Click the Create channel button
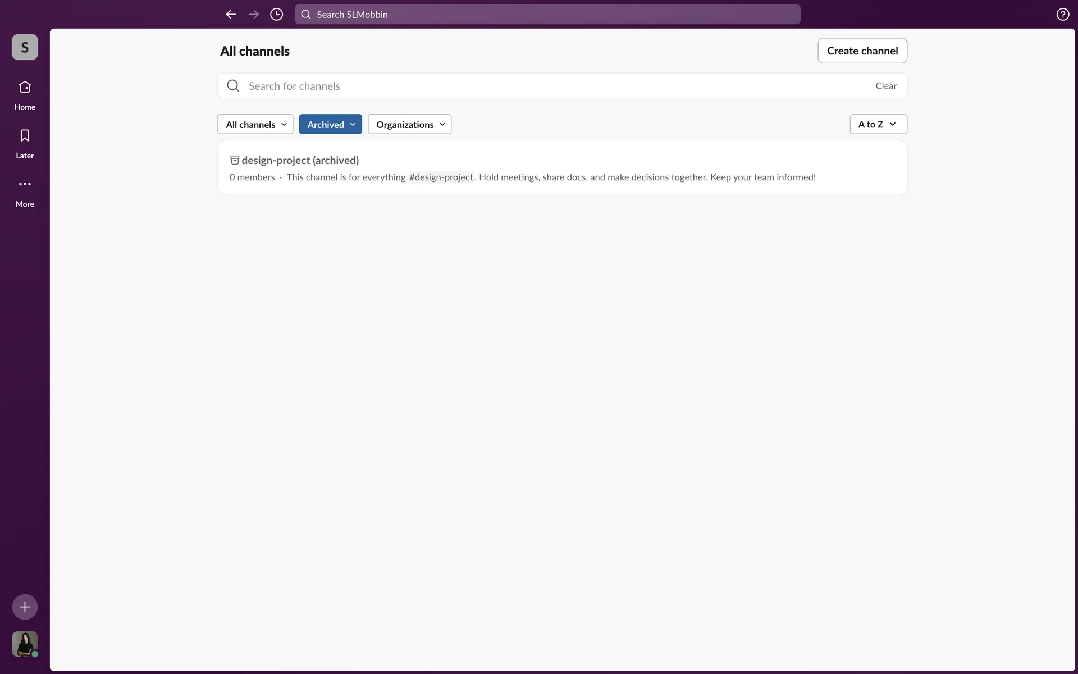The image size is (1078, 674). tap(862, 51)
